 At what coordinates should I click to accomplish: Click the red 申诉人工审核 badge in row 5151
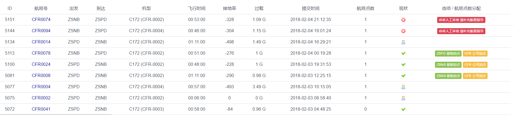pyautogui.click(x=461, y=20)
